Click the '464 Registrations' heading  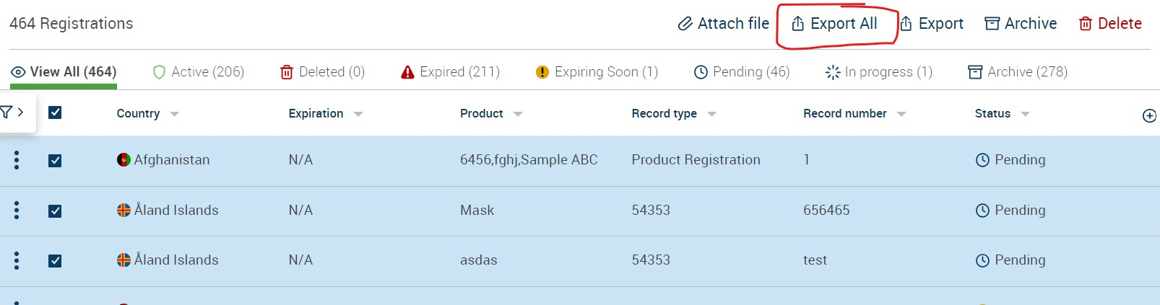coord(72,24)
